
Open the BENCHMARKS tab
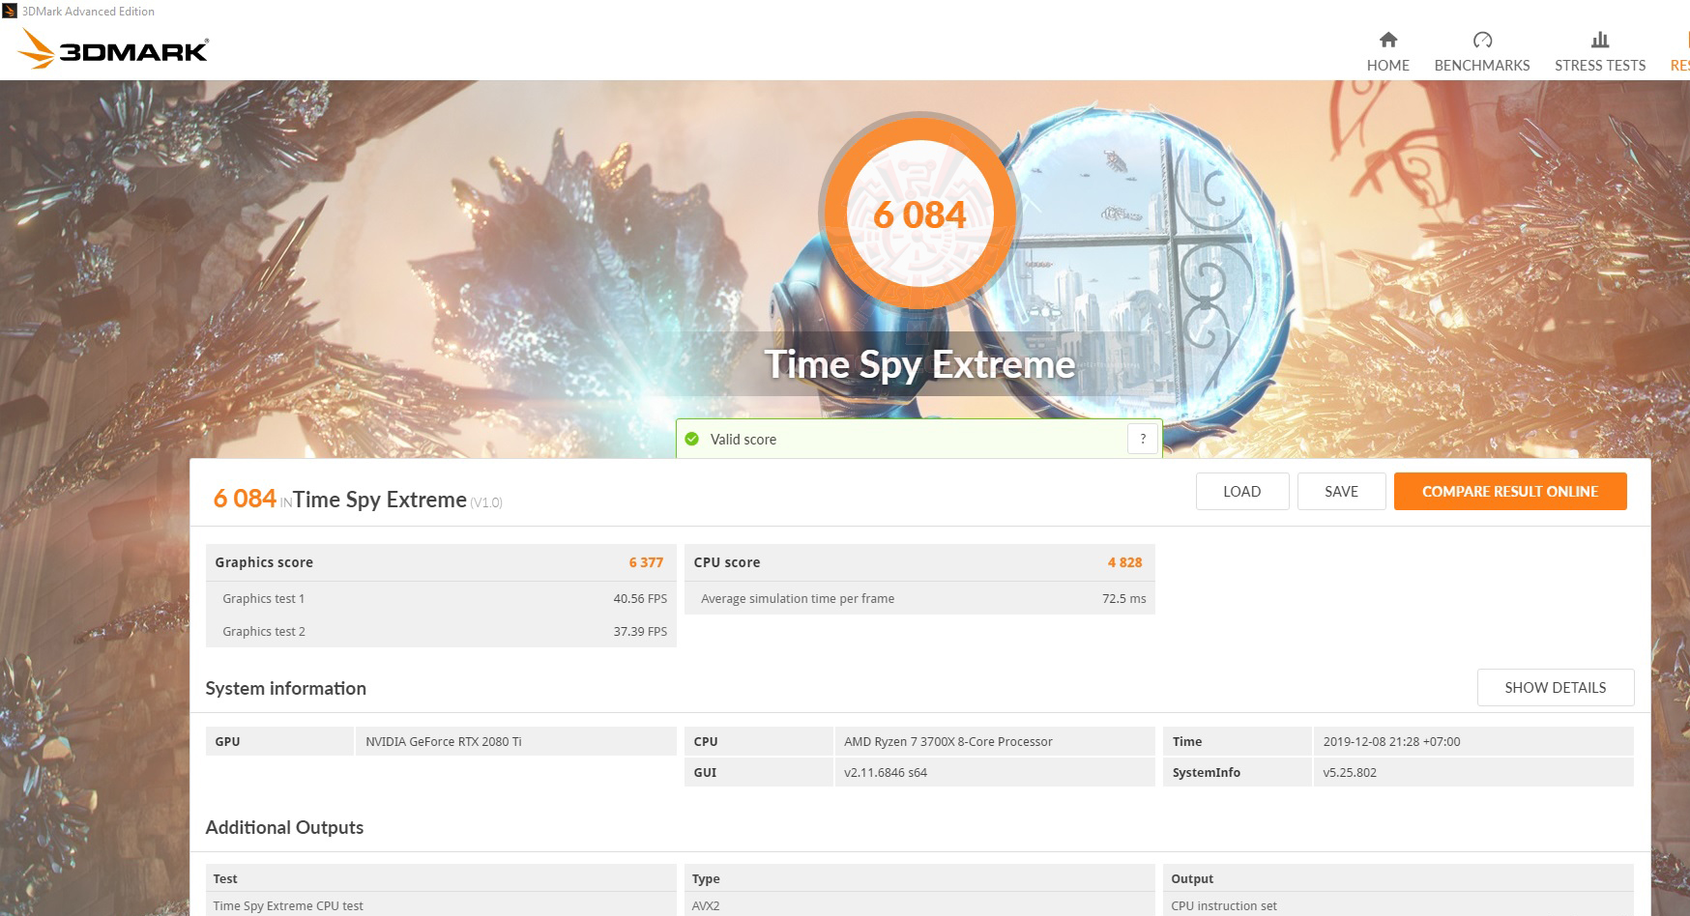(x=1482, y=51)
